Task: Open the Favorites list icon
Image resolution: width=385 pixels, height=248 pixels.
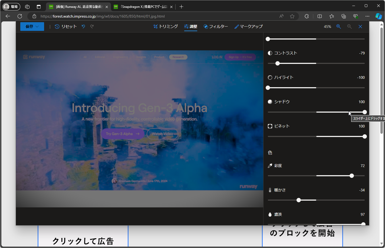Action: tap(332, 16)
